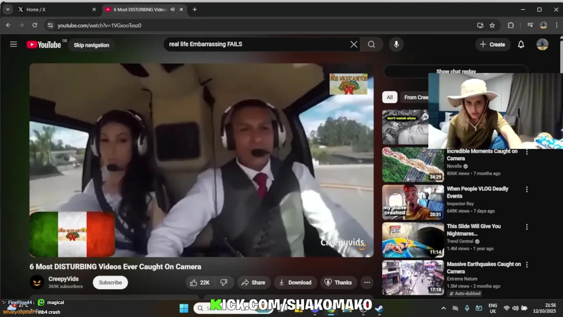Subscribe to CreepyVids
The width and height of the screenshot is (563, 317).
pos(110,283)
